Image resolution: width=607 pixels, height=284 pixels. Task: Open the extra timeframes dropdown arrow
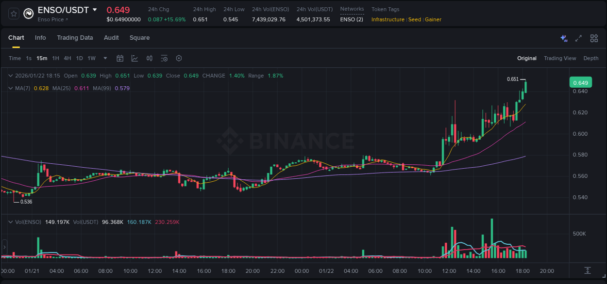104,58
